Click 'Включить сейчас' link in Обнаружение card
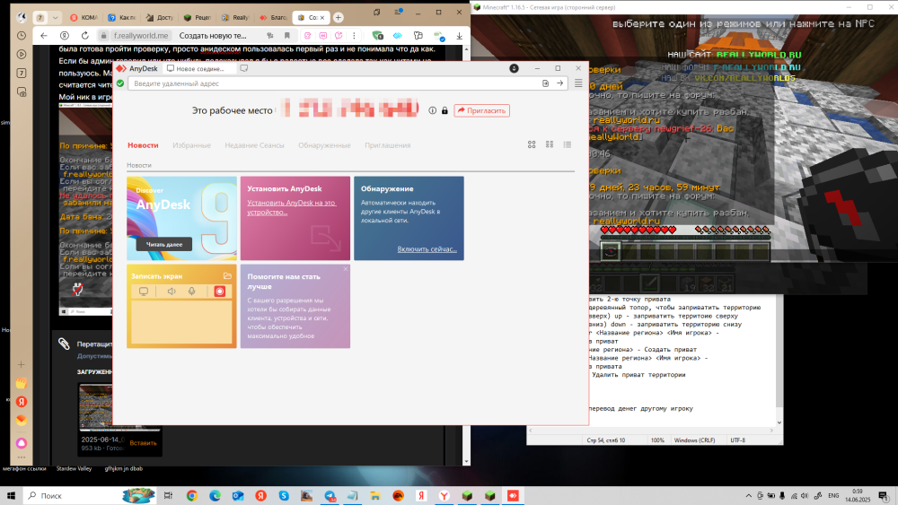Viewport: 898px width, 505px height. click(427, 249)
